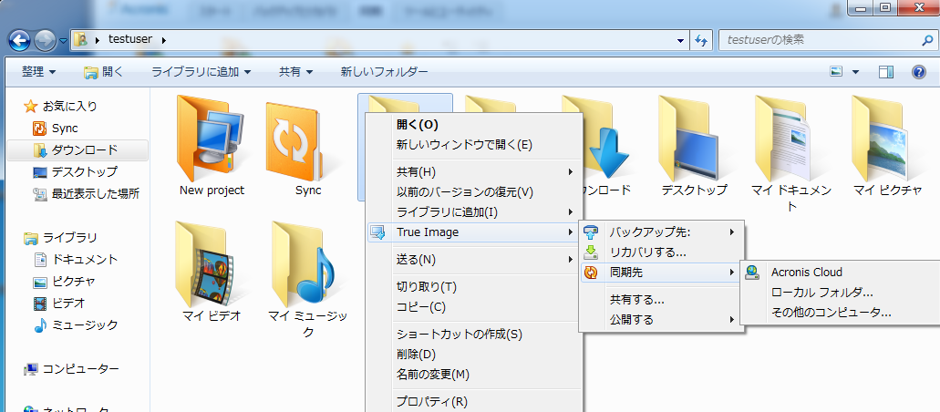This screenshot has height=412, width=940.
Task: Expand the 共有 toolbar dropdown
Action: click(295, 72)
